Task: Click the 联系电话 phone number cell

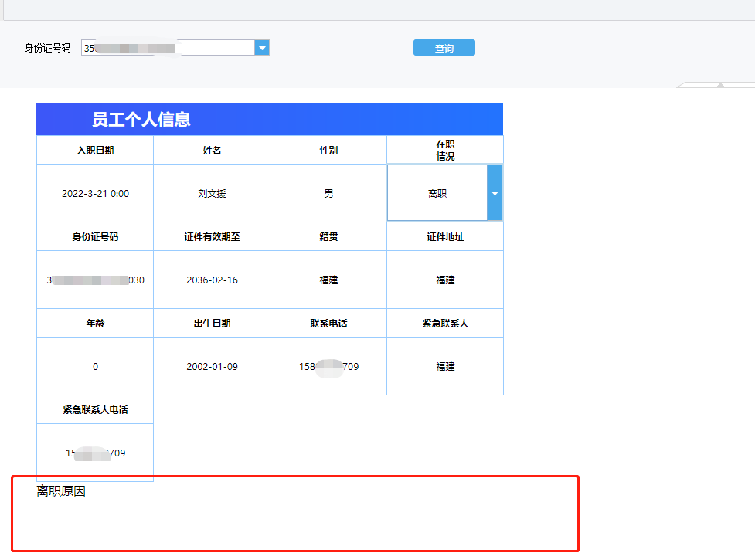Action: 328,366
